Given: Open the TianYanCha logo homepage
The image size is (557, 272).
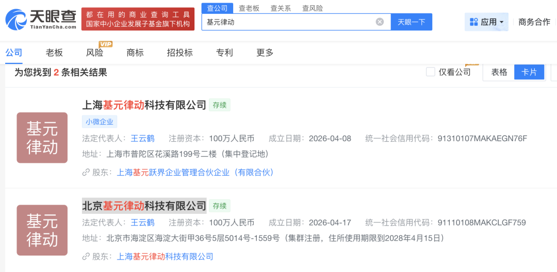Looking at the screenshot, I should (x=41, y=19).
